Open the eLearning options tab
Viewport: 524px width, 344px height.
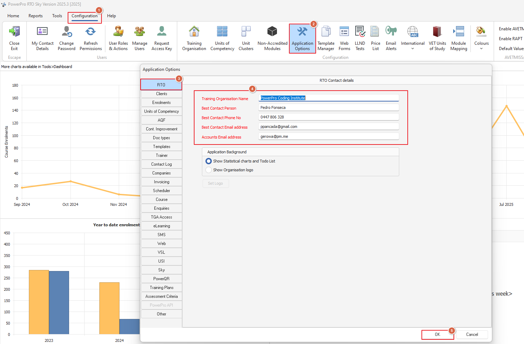[162, 226]
